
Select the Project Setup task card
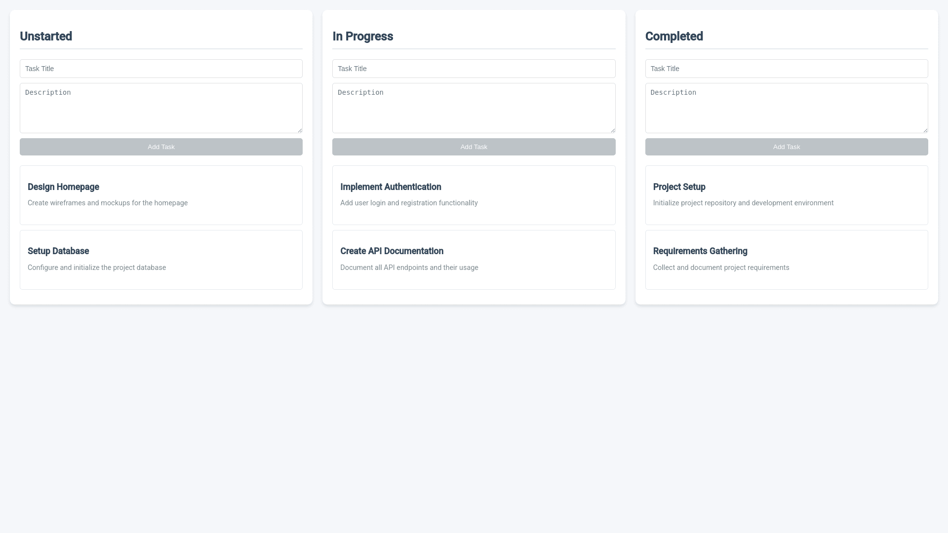click(786, 195)
